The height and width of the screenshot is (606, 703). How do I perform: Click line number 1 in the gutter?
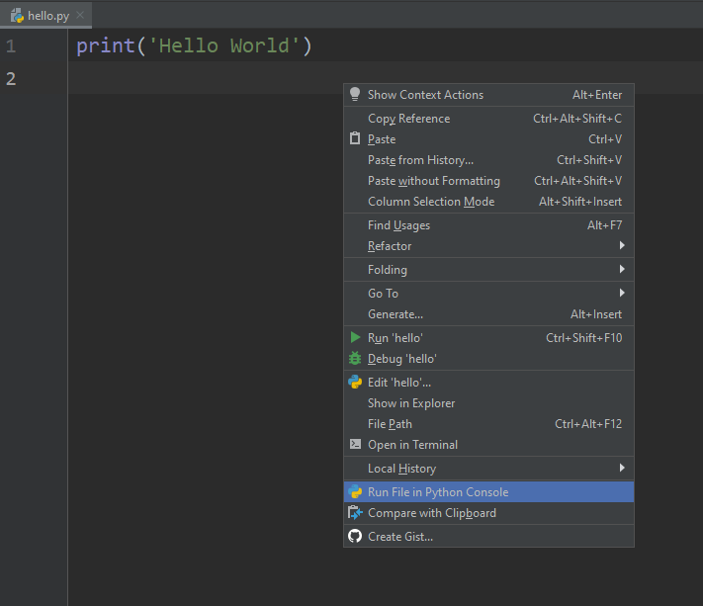[x=11, y=46]
